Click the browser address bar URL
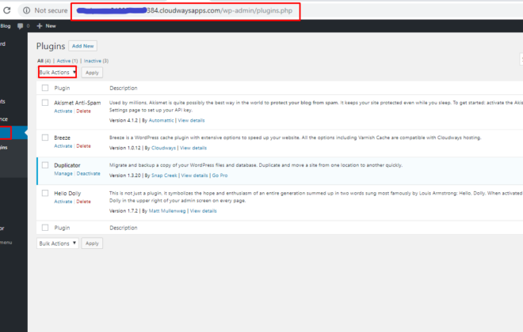The height and width of the screenshot is (332, 523). pos(185,11)
